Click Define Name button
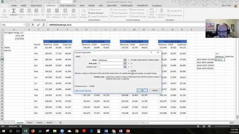The image size is (239, 134). (94, 10)
